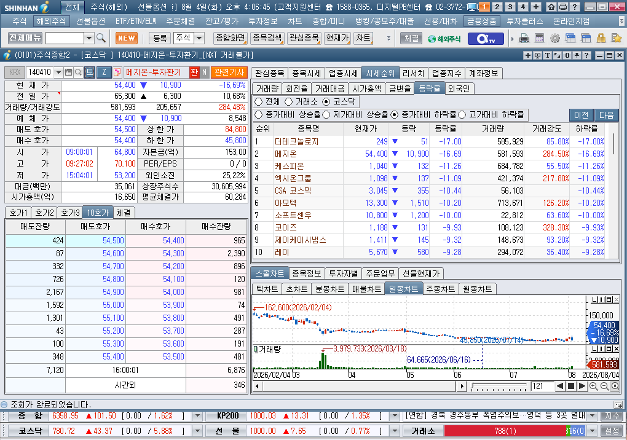Switch to virtual screen 3
The height and width of the screenshot is (440, 627).
(x=510, y=7)
